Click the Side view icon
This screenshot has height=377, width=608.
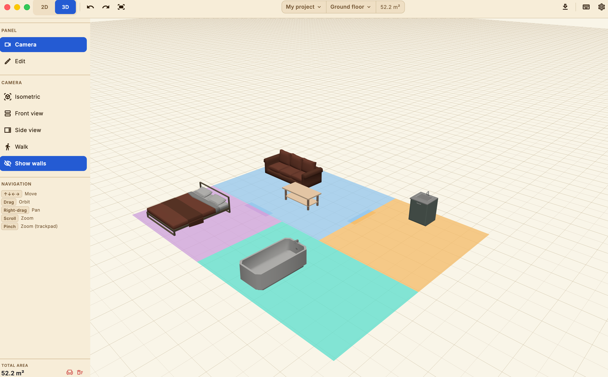click(8, 130)
